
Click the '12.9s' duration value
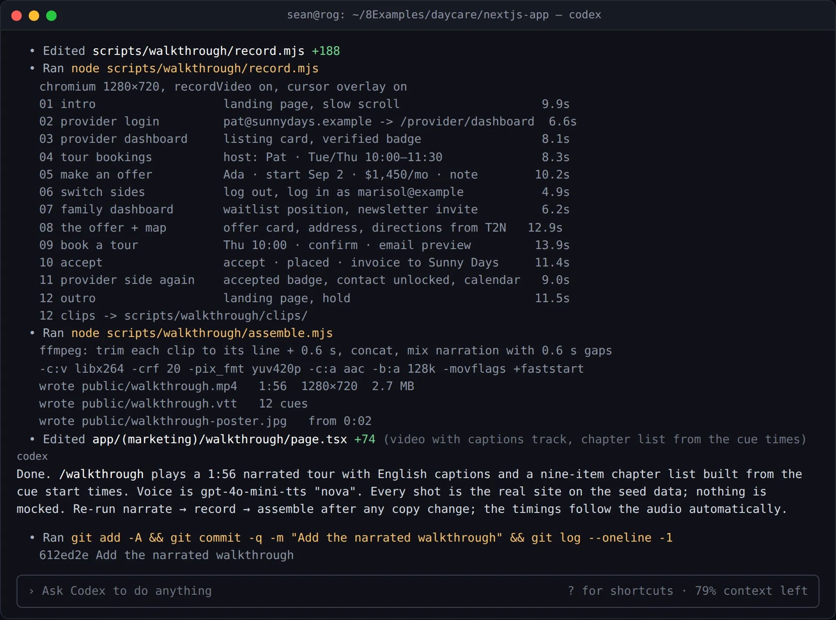[545, 228]
